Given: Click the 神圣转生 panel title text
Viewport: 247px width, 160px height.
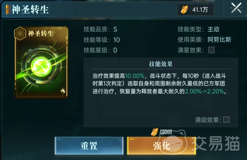Looking at the screenshot, I should tap(30, 9).
